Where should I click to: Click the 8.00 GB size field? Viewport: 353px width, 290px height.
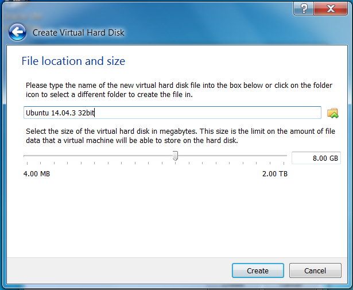click(316, 158)
